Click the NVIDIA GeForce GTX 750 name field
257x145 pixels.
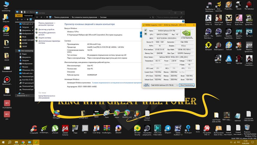(167, 31)
